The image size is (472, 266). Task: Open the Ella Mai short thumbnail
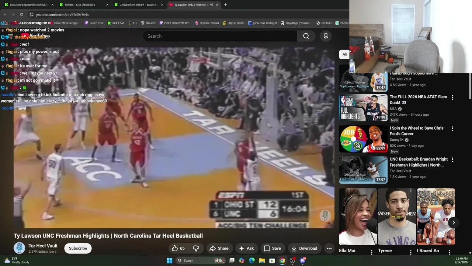(358, 216)
